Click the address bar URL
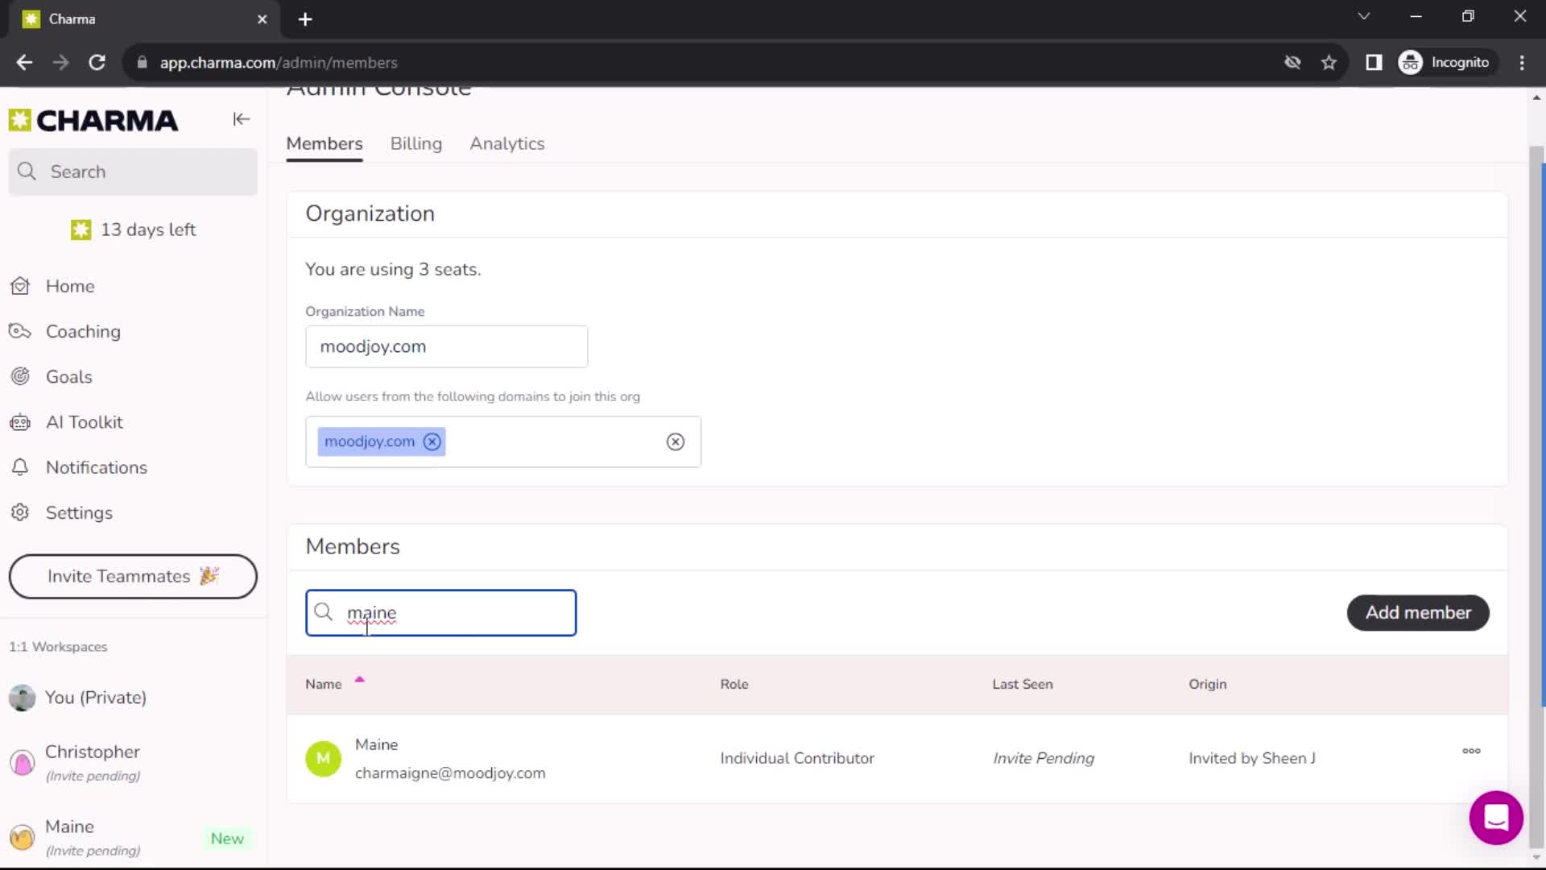The height and width of the screenshot is (870, 1546). pos(279,62)
